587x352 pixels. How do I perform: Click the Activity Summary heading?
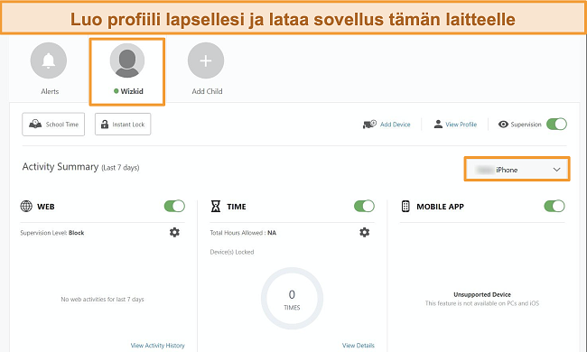pyautogui.click(x=81, y=167)
